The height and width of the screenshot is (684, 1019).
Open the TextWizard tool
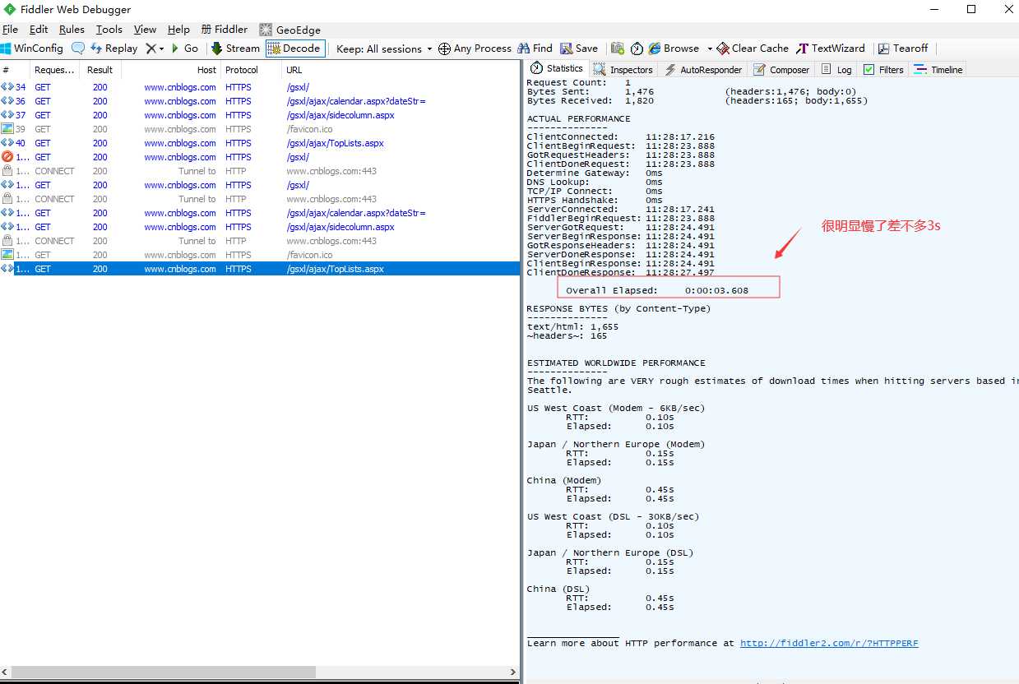pos(831,49)
